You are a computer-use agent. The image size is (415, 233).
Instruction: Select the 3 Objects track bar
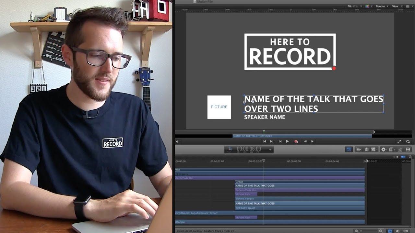coord(270,174)
